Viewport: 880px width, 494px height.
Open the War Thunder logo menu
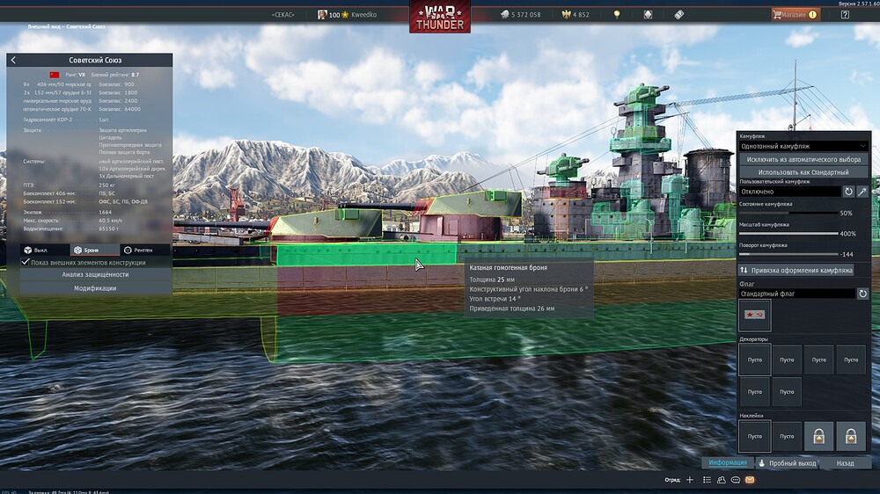tap(440, 17)
